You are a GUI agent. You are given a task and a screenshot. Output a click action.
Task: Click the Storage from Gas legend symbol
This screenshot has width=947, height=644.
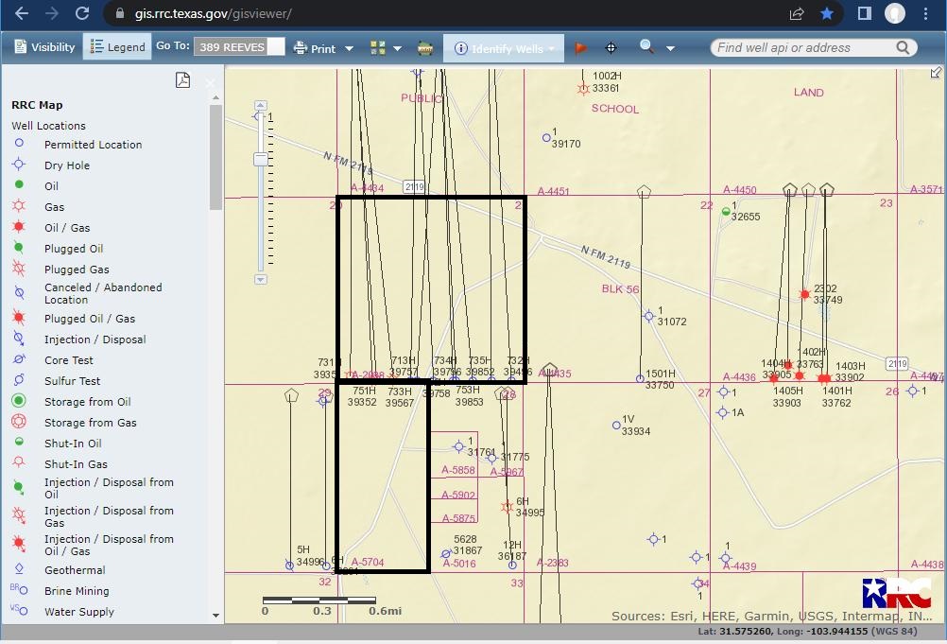click(19, 421)
